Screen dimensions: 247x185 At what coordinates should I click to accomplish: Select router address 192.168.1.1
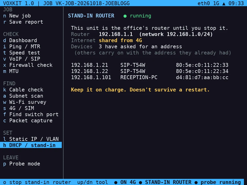coord(116,34)
